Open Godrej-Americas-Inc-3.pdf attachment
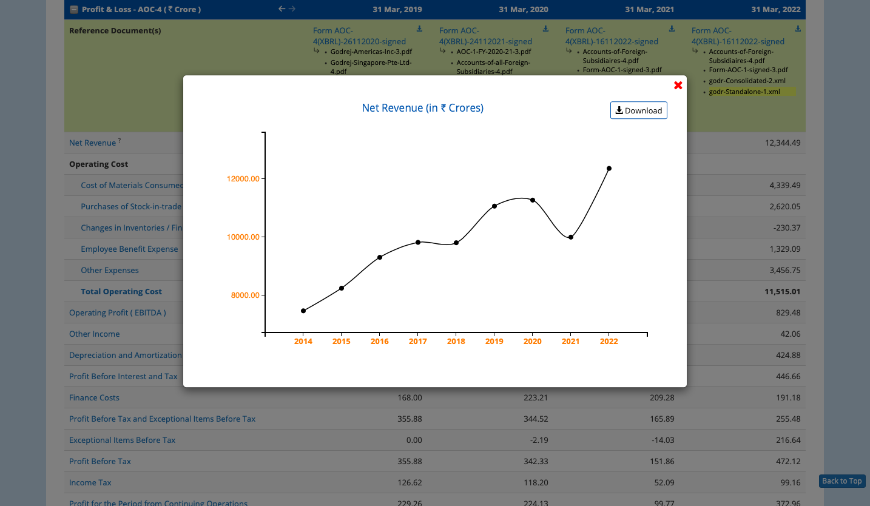870x506 pixels. pyautogui.click(x=371, y=52)
